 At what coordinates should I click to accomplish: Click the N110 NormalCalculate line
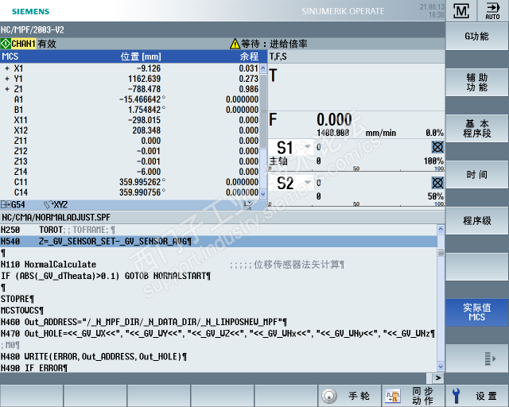[218, 265]
